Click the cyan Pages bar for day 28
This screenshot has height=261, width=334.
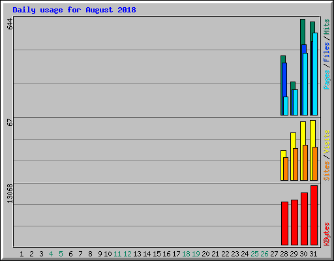click(x=286, y=106)
